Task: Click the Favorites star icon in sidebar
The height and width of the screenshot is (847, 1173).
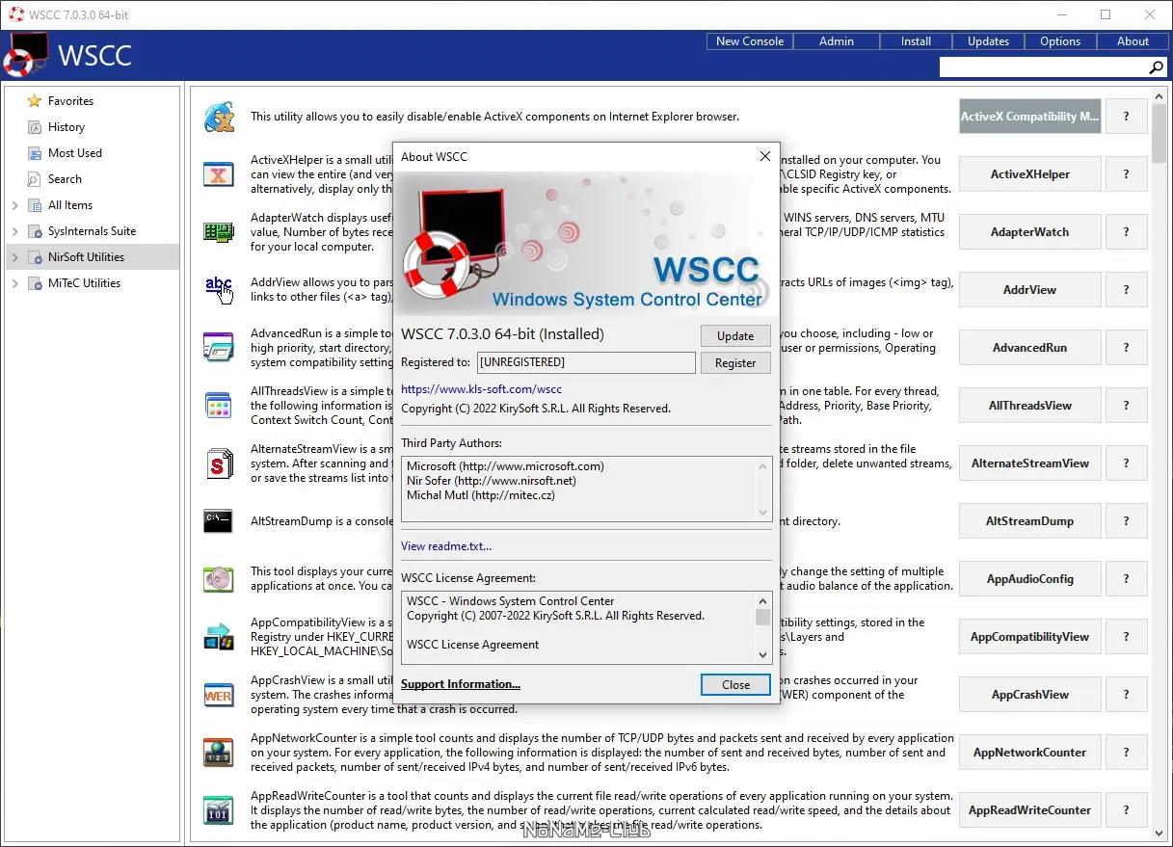Action: (x=35, y=101)
